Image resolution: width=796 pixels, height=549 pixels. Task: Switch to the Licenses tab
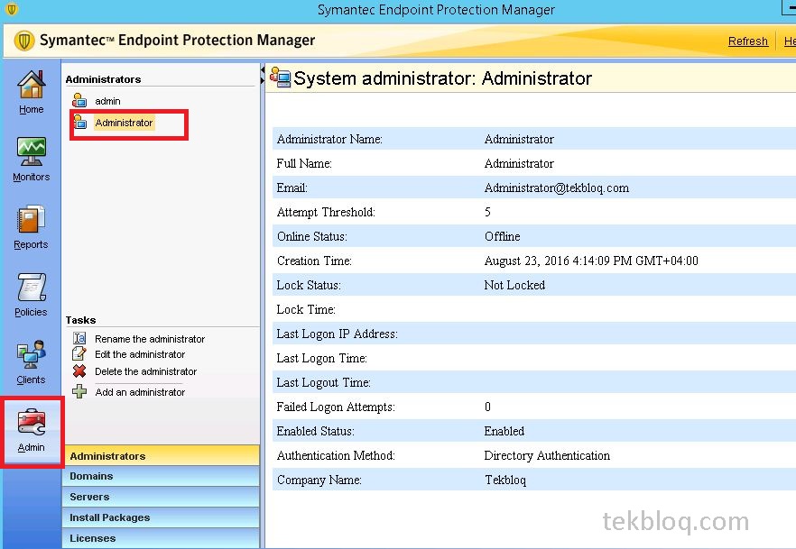162,538
